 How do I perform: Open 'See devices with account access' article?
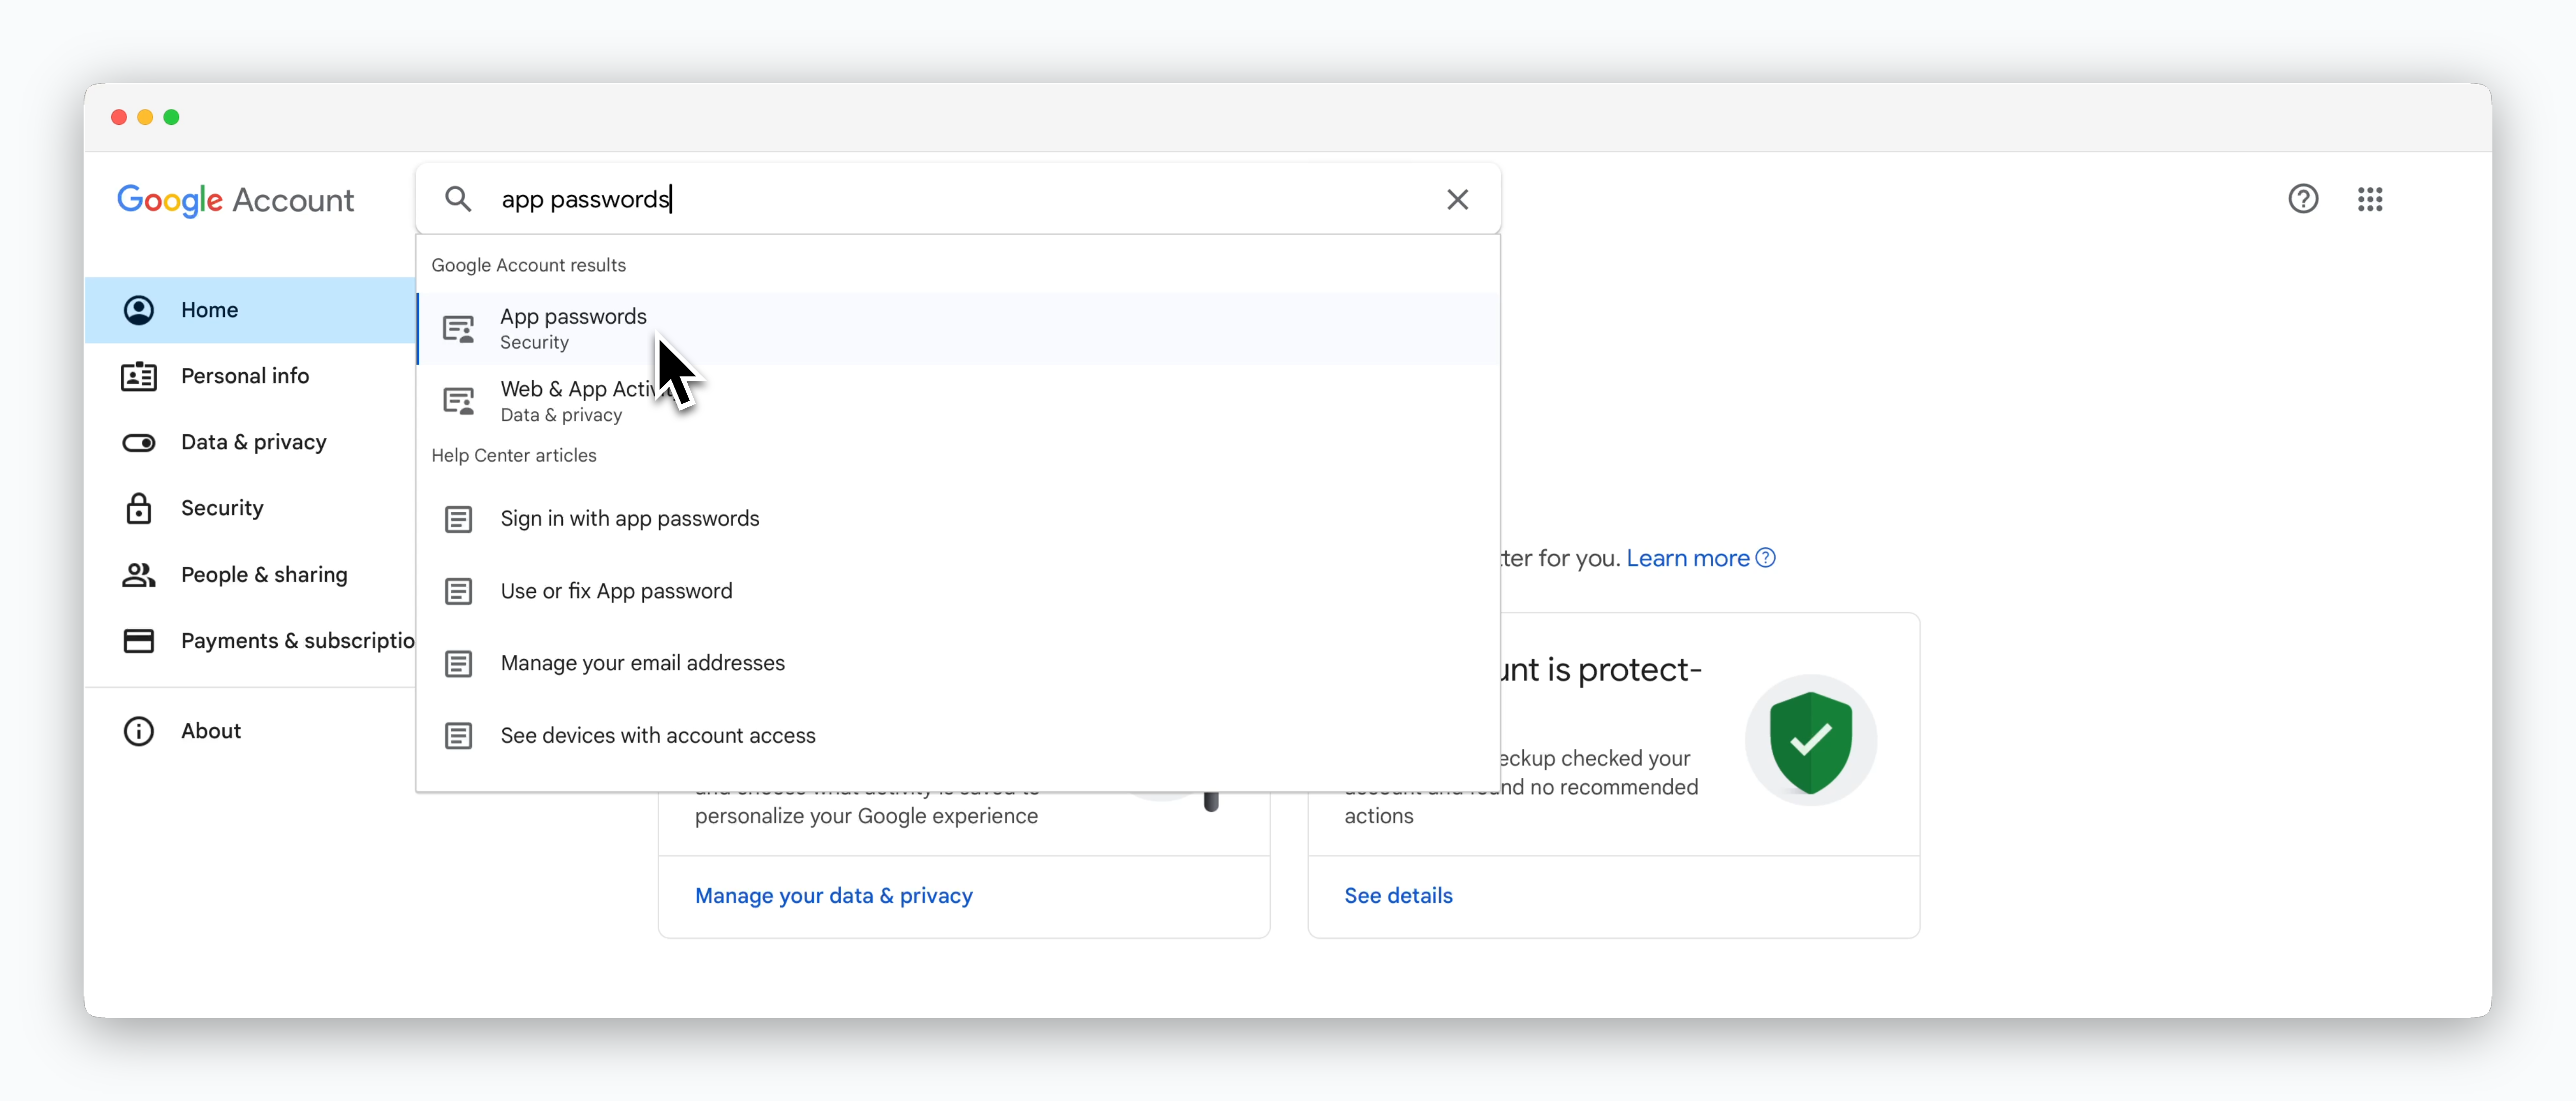959,736
